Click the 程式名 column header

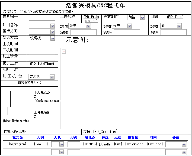(x=18, y=137)
